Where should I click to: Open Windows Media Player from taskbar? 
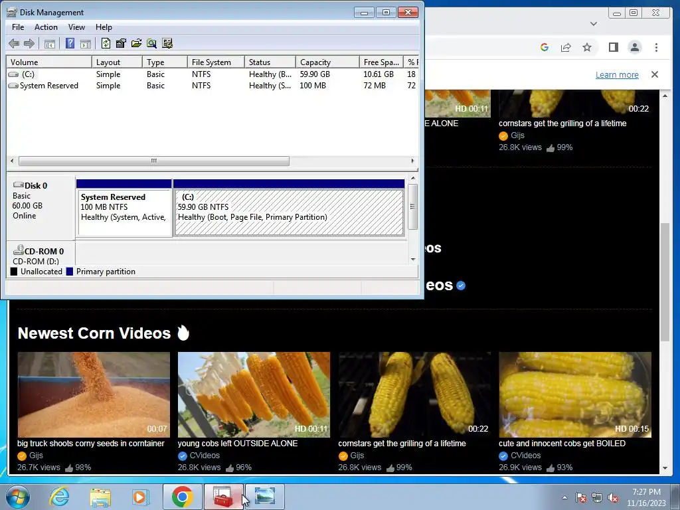tap(140, 497)
